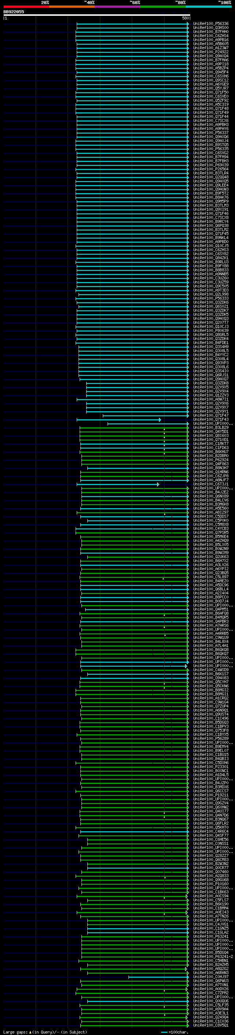Screen dimensions: 235x1035
Task: Select the UniRef100_A5C3I9 label
Action: (211, 105)
